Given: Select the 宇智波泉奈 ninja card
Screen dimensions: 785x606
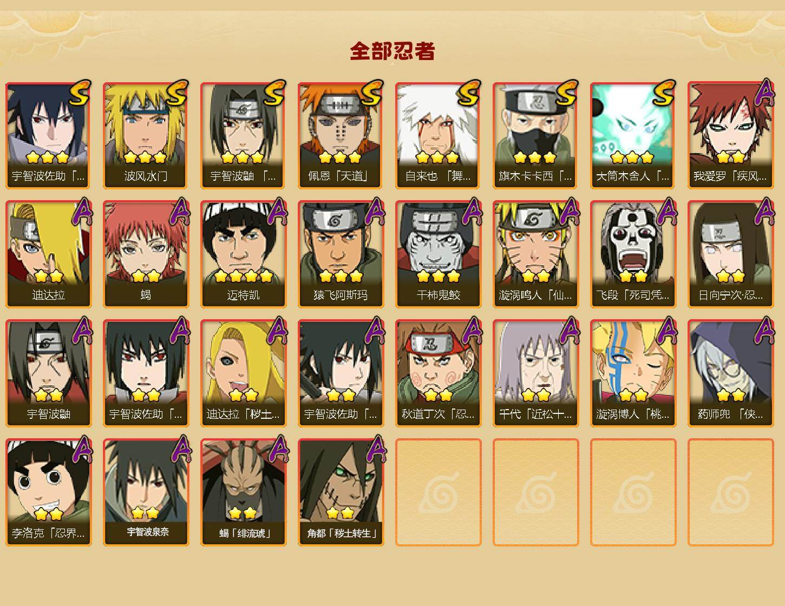Looking at the screenshot, I should (x=146, y=492).
